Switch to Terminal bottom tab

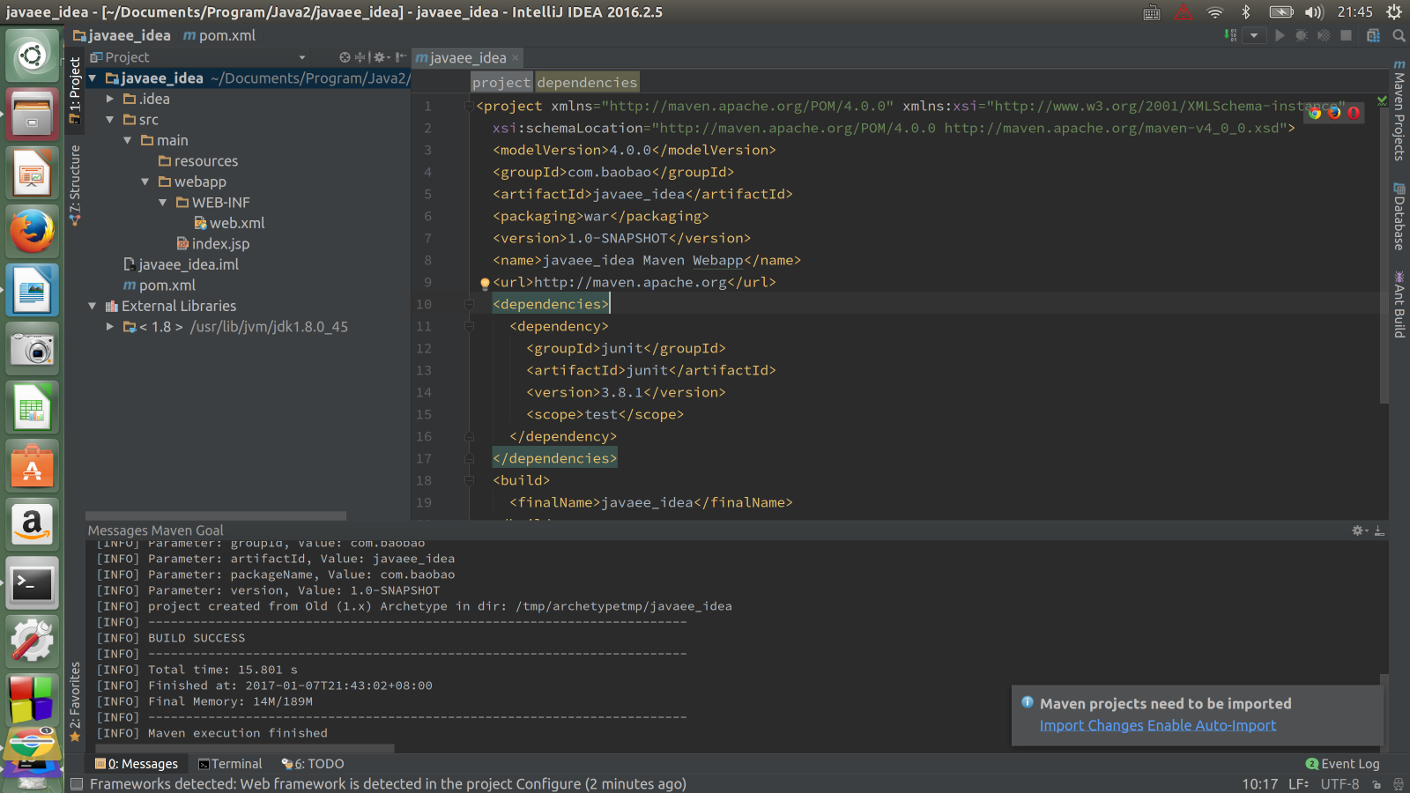[x=230, y=764]
